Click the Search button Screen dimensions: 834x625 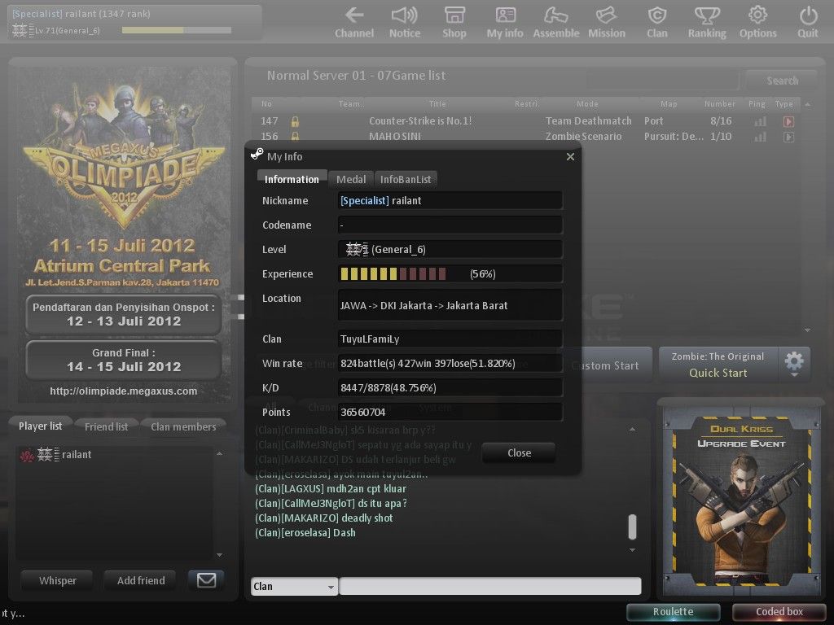pyautogui.click(x=782, y=81)
